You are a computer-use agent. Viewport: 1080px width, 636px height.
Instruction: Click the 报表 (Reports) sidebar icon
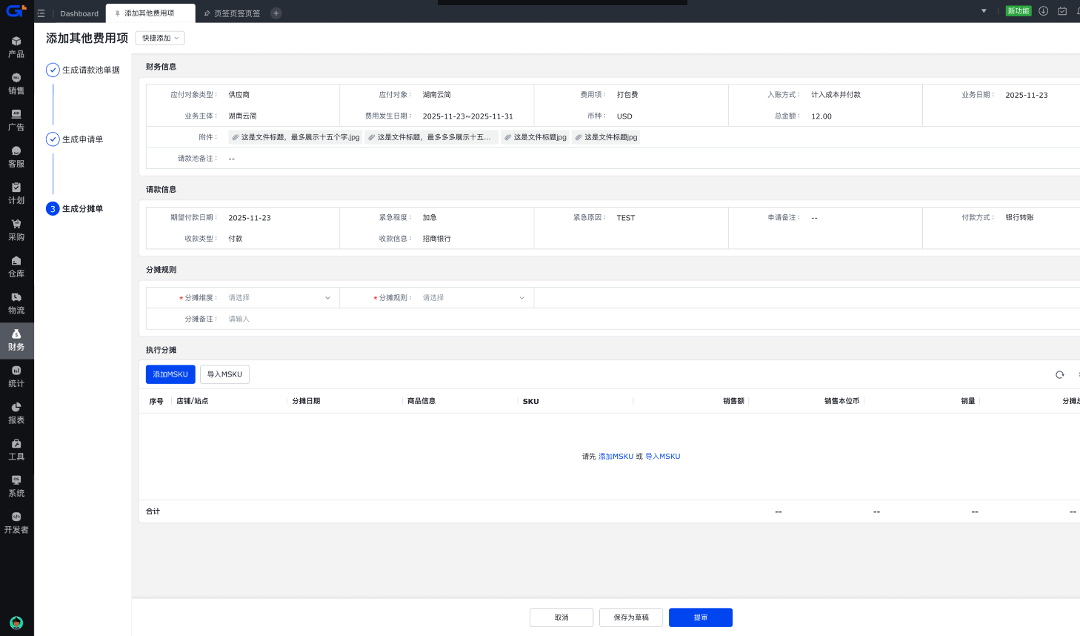coord(16,413)
